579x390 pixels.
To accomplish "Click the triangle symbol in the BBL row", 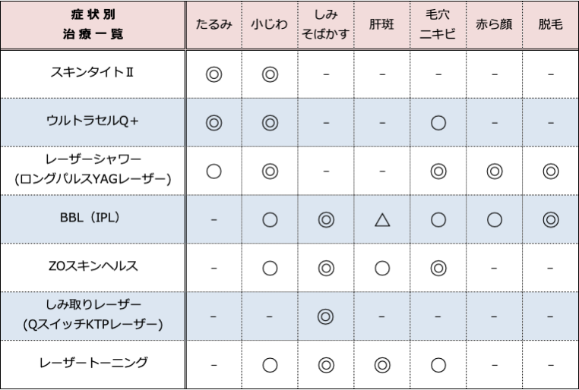I will pos(382,220).
